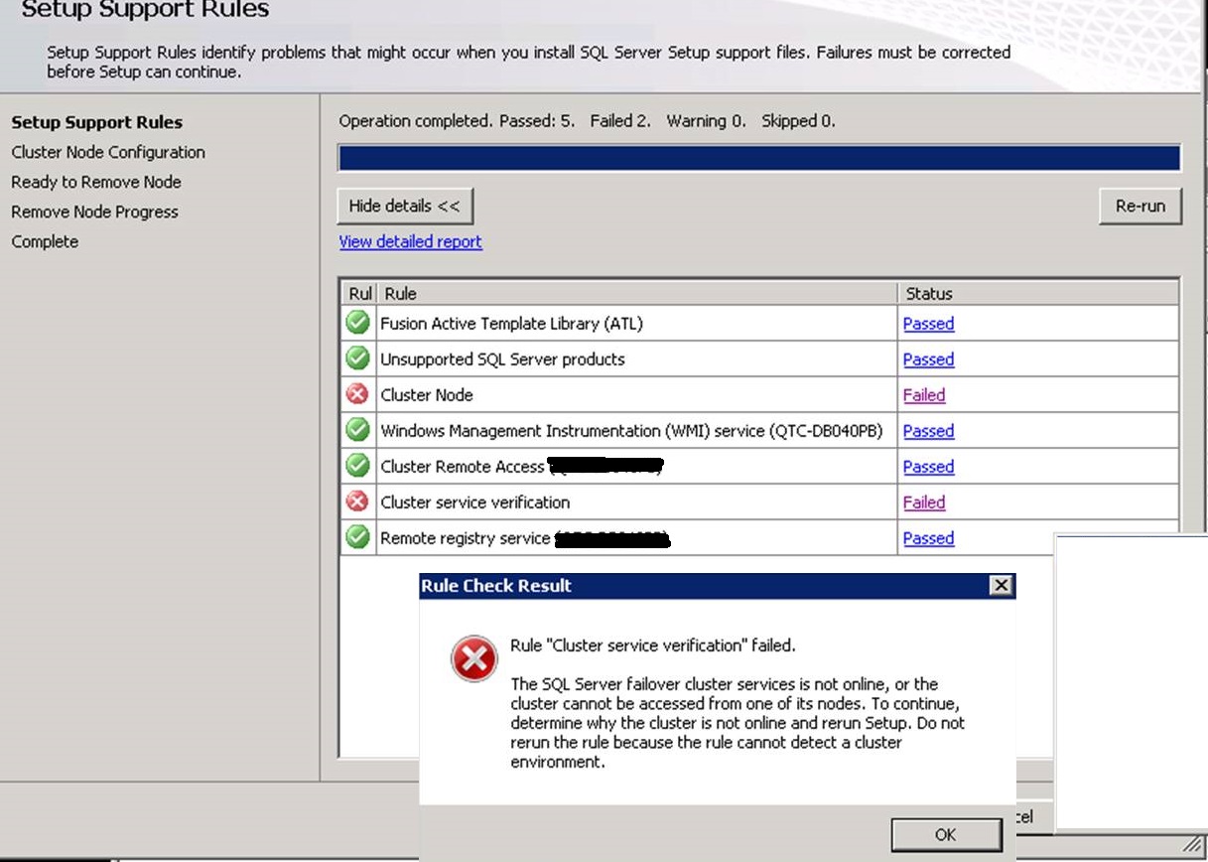The width and height of the screenshot is (1208, 862).
Task: Select Cluster Node Configuration step
Action: 107,152
